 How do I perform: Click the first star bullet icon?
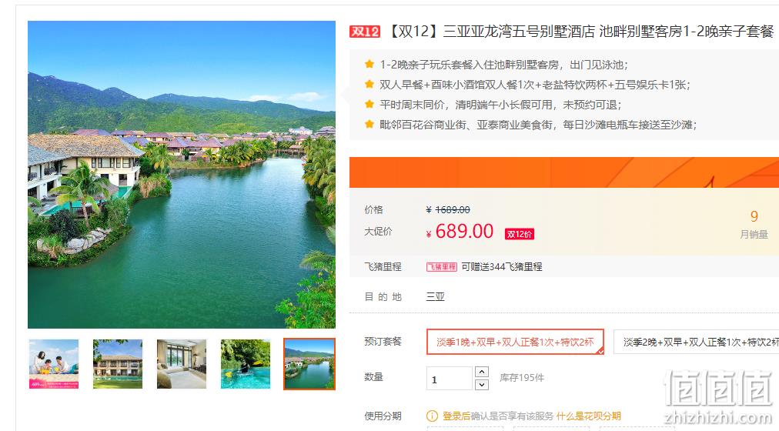[369, 64]
